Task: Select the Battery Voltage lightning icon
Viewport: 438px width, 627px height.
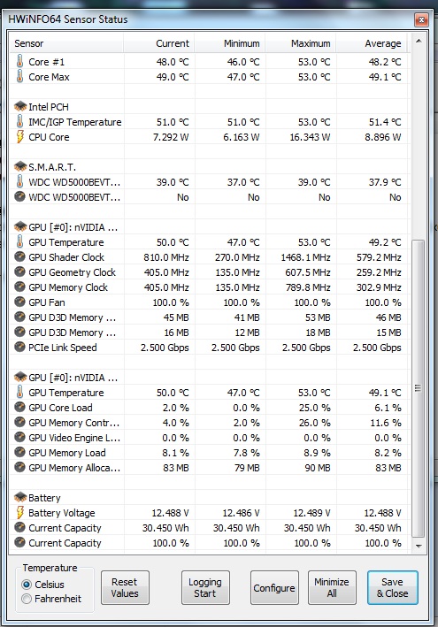Action: click(19, 512)
